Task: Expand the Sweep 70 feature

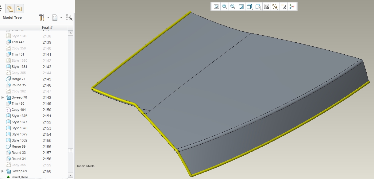Action: [x=3, y=97]
